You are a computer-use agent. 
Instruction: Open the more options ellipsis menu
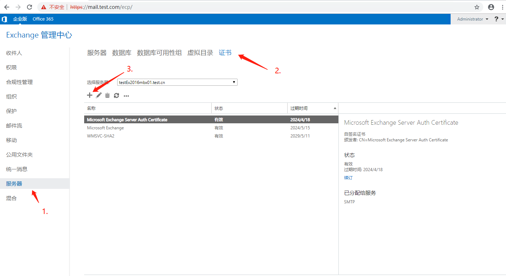[126, 96]
